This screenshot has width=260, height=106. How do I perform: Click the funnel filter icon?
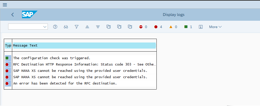(x=76, y=27)
